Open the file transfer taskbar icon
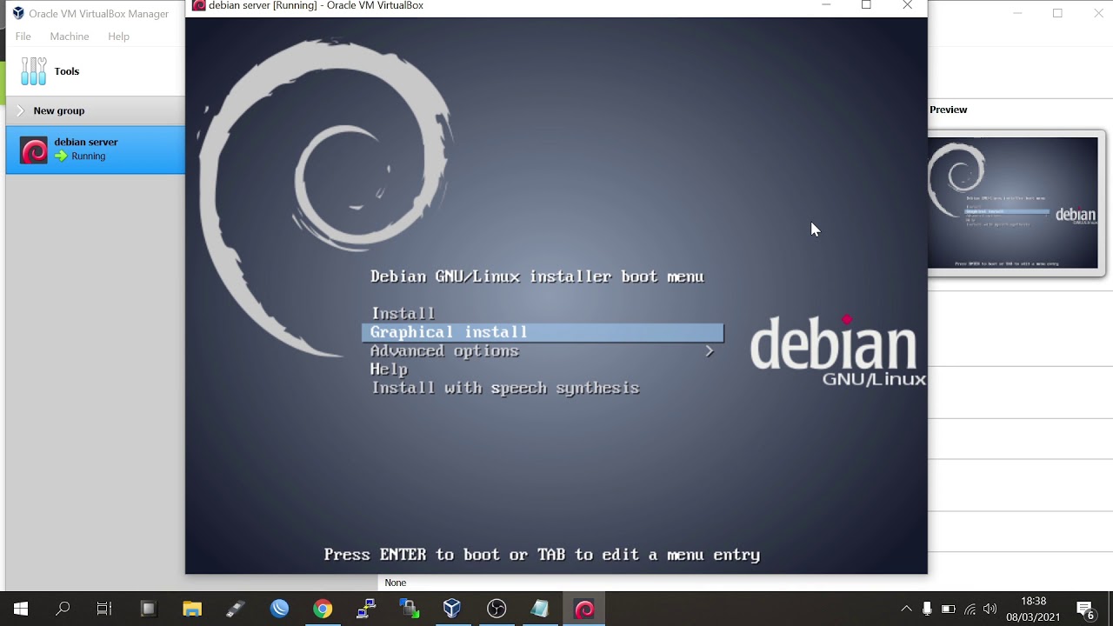This screenshot has width=1113, height=626. pos(410,609)
